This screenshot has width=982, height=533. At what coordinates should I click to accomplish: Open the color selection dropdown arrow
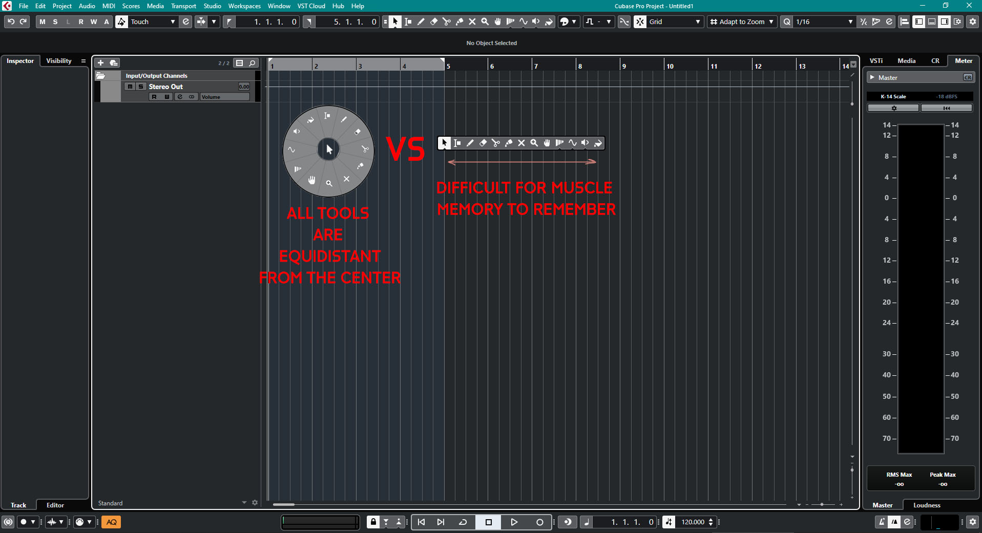[574, 22]
